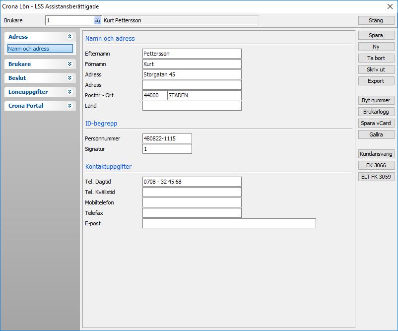This screenshot has width=398, height=331.
Task: Create new record with Ny button
Action: pos(376,47)
